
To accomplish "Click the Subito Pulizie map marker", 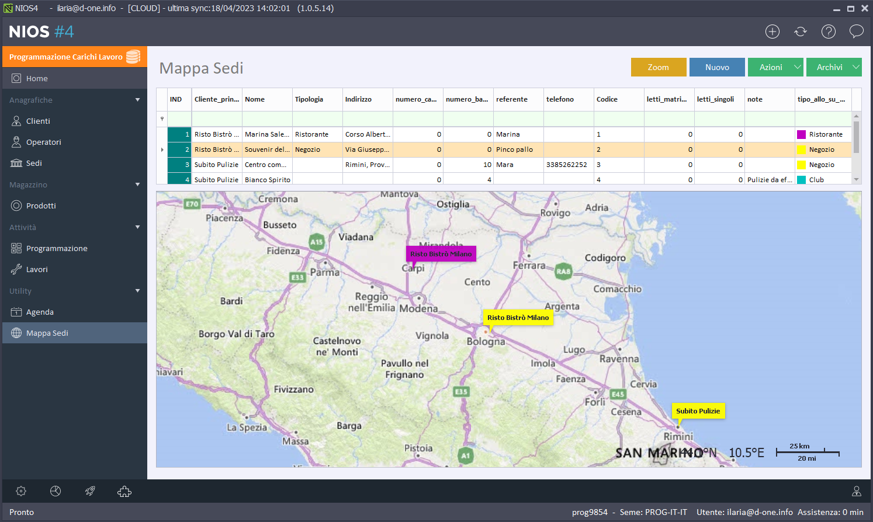I will (x=698, y=411).
